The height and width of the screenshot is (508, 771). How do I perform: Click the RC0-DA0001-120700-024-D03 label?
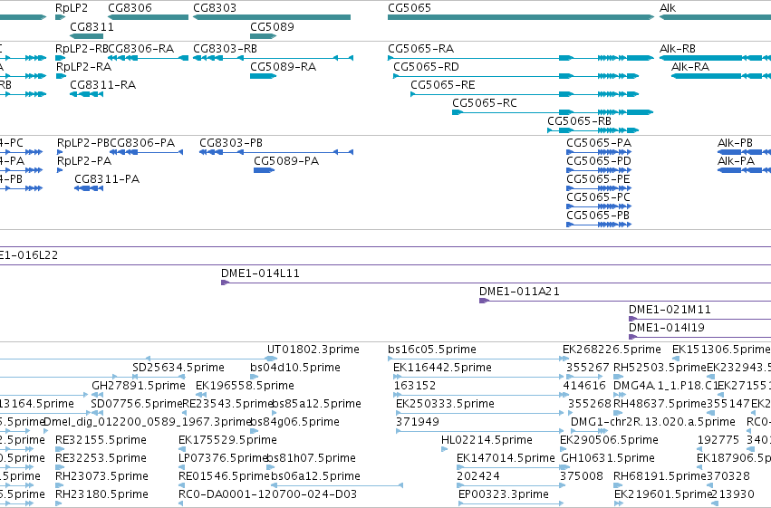(x=267, y=494)
